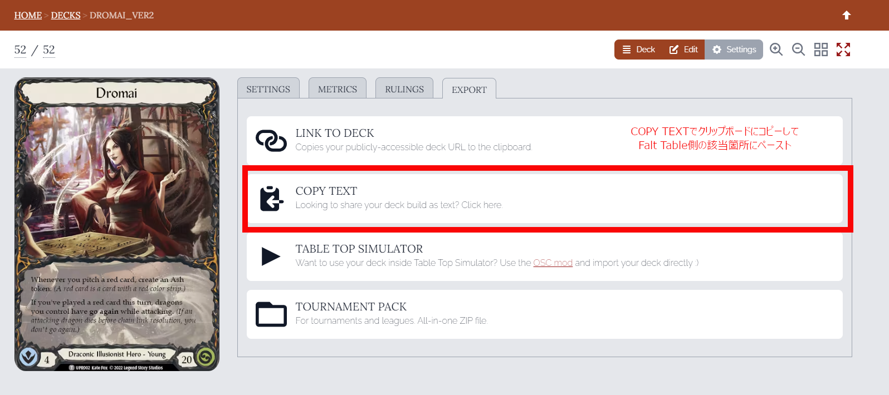The height and width of the screenshot is (395, 889).
Task: Click 'For tournaments and leagues' description text
Action: [x=392, y=320]
